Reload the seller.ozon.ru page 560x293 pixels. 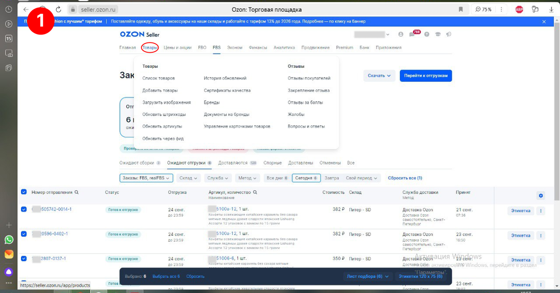58,9
